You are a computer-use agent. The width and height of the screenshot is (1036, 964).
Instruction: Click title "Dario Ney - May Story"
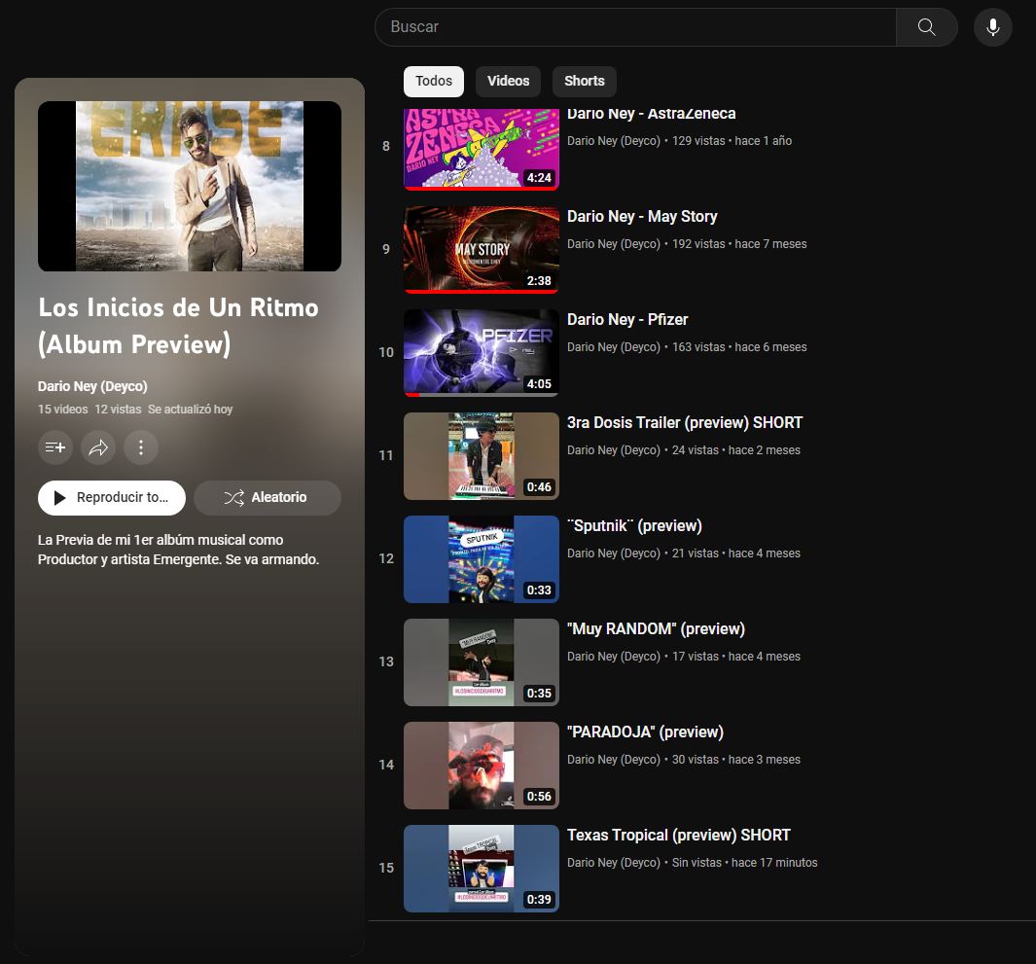(x=642, y=217)
